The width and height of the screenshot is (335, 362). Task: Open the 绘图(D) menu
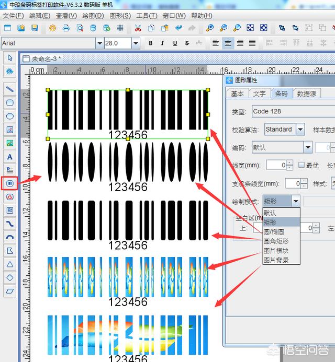(93, 16)
